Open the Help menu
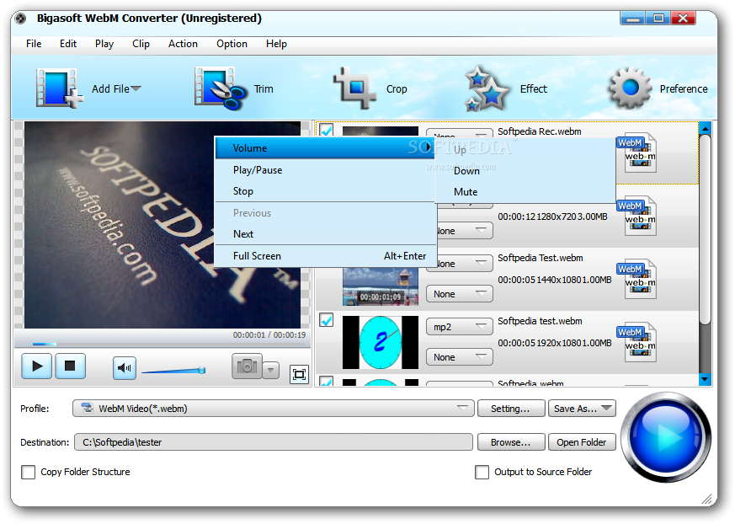735x524 pixels. pos(276,44)
